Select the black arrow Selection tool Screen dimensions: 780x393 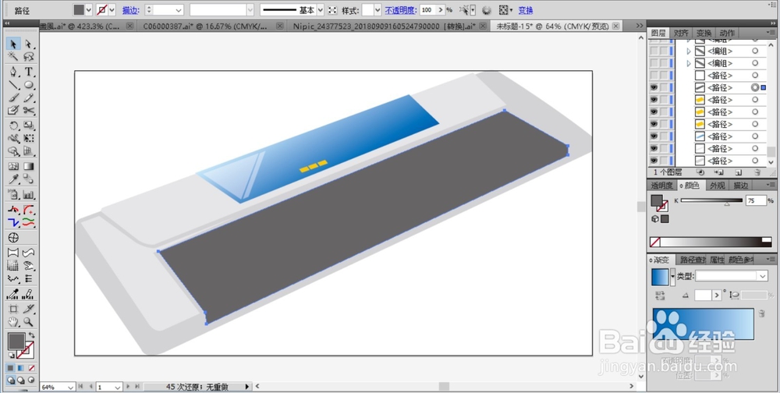tap(13, 44)
